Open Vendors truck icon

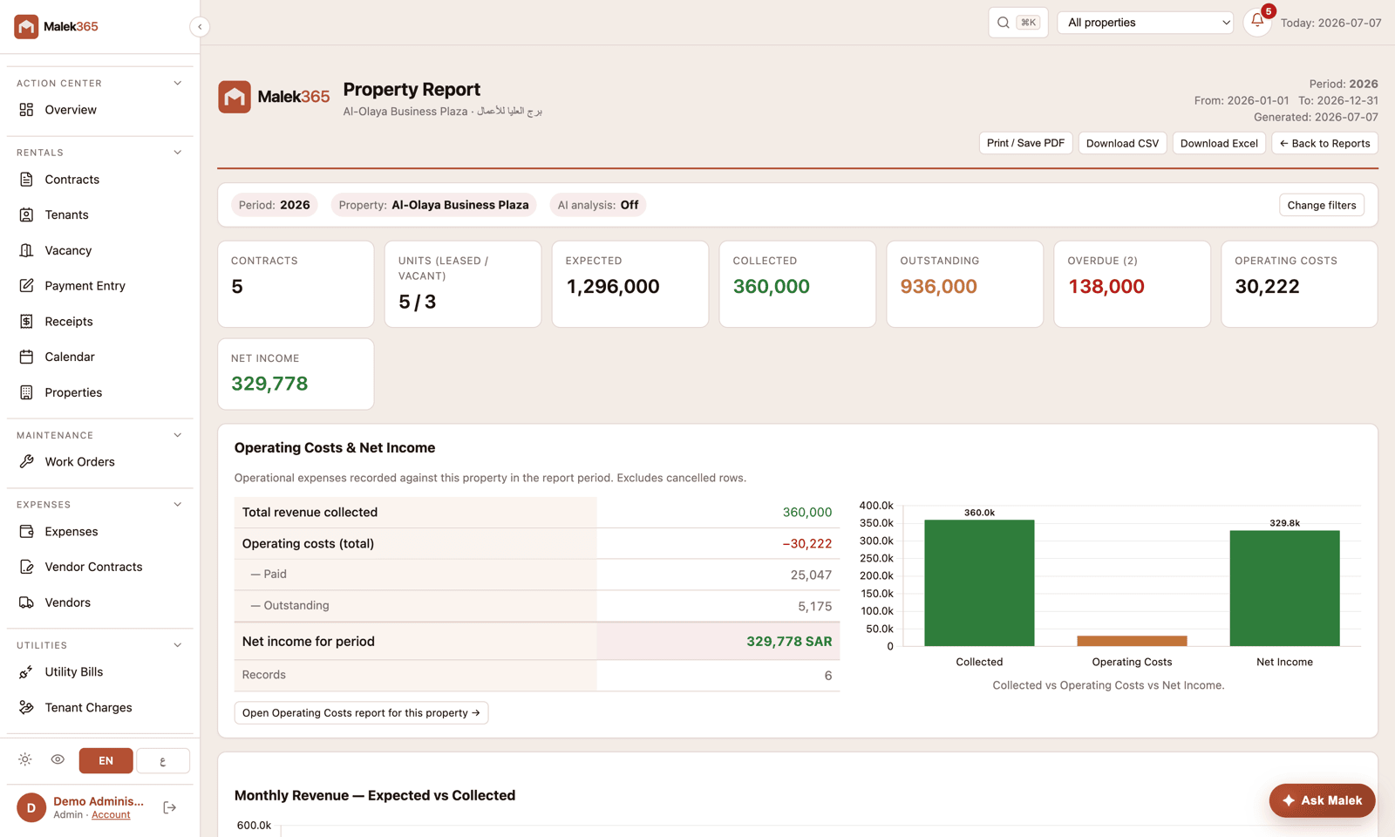27,602
